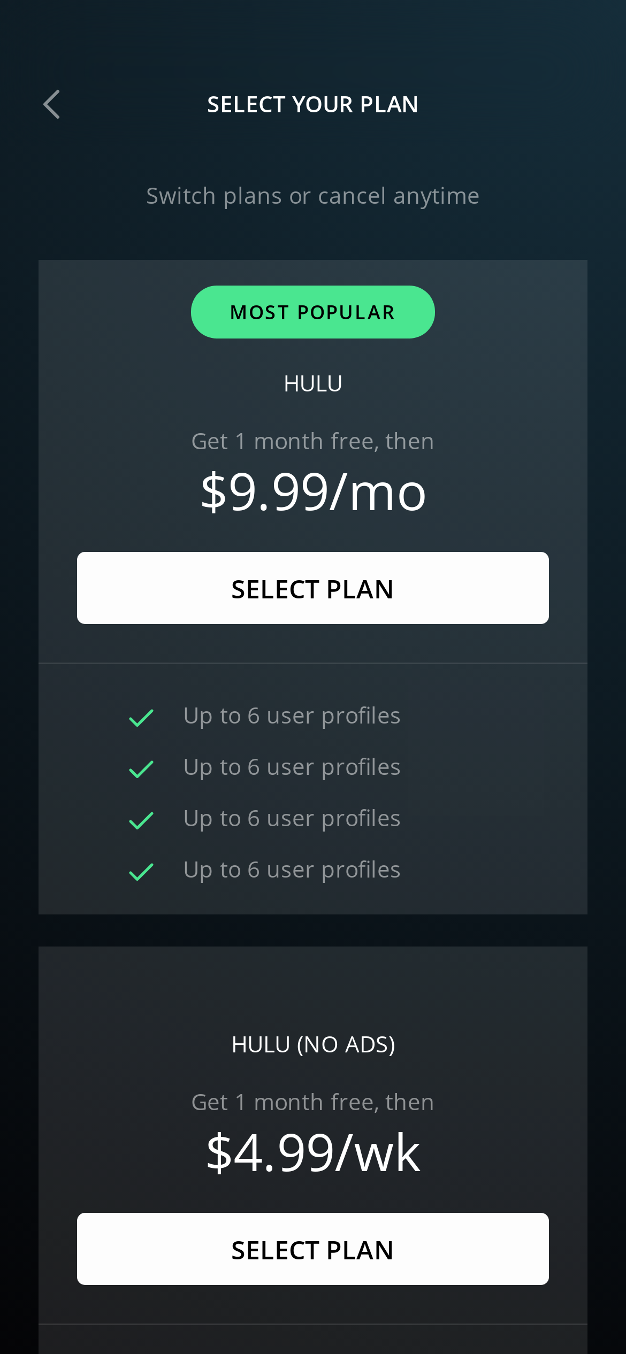Click the fourth green checkmark in features list
Screen dimensions: 626x1354
pos(141,872)
